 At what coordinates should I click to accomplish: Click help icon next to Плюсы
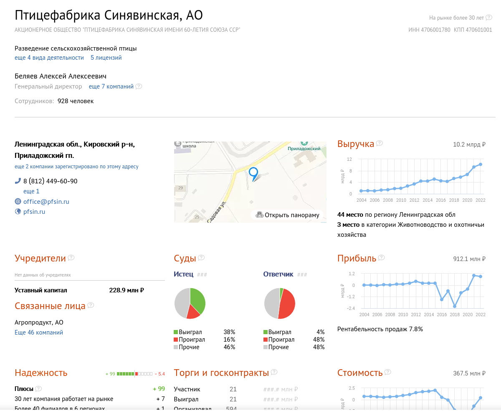38,389
